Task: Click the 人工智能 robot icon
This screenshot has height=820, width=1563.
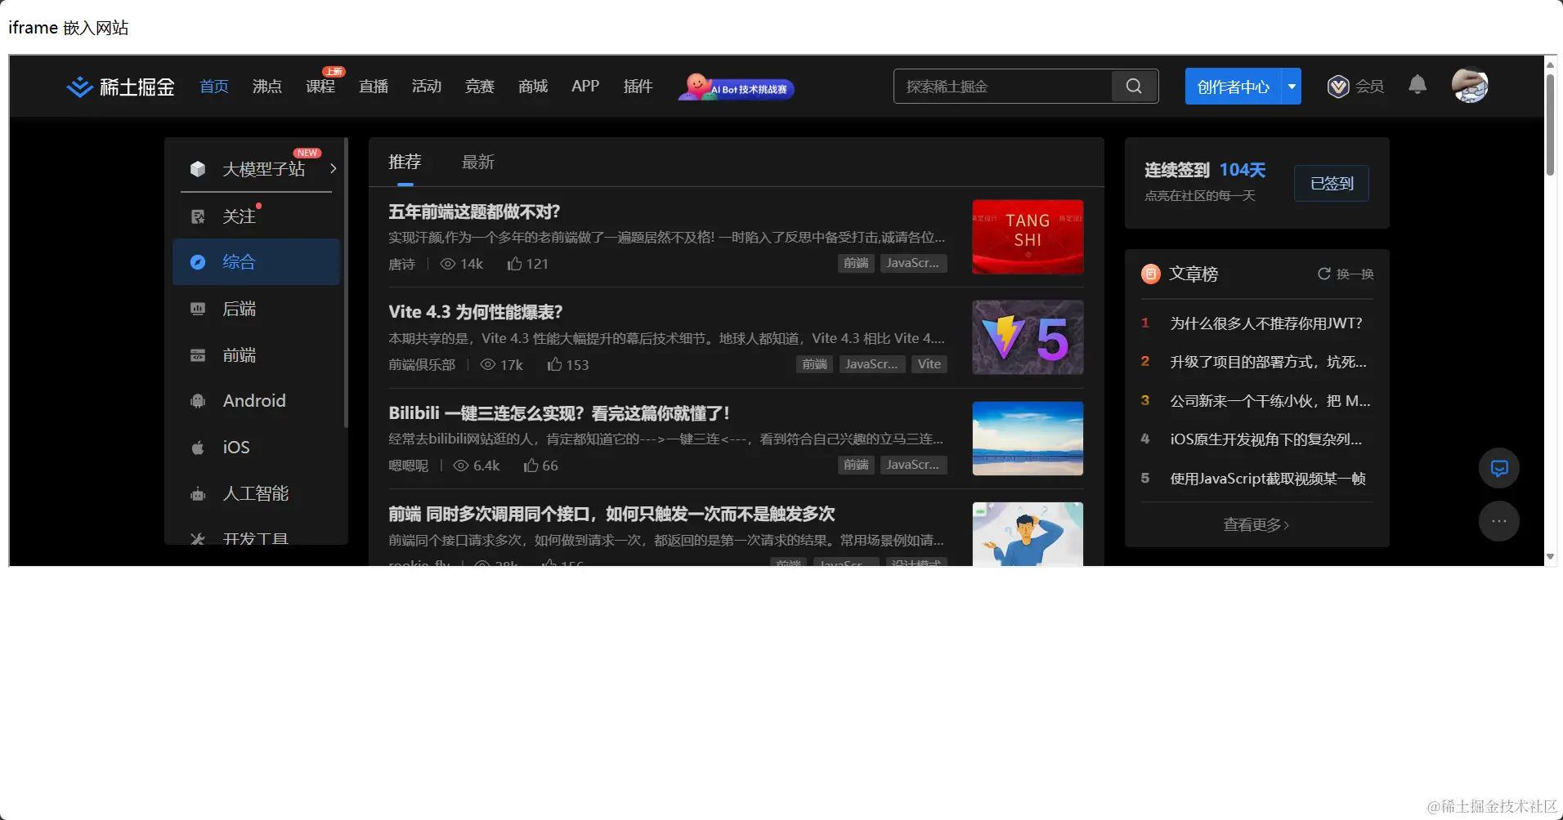Action: 198,494
